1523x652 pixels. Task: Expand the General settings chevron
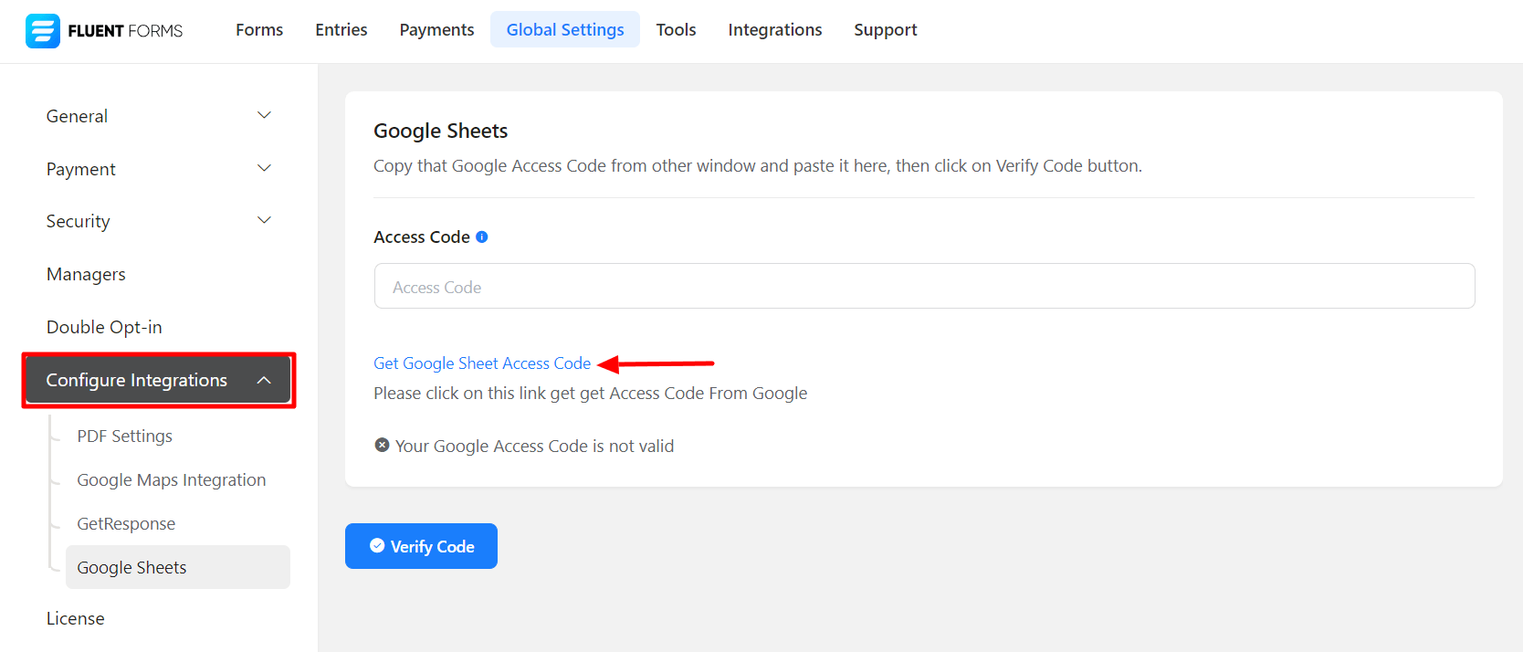click(x=264, y=116)
